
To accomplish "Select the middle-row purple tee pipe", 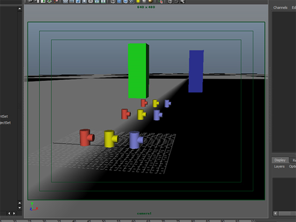I will pyautogui.click(x=158, y=115).
